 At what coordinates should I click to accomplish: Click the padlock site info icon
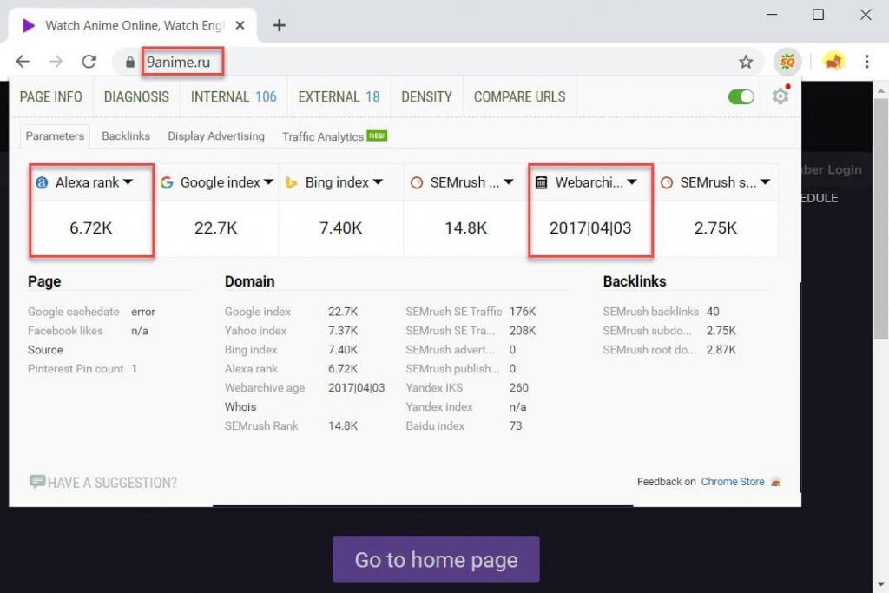[130, 62]
